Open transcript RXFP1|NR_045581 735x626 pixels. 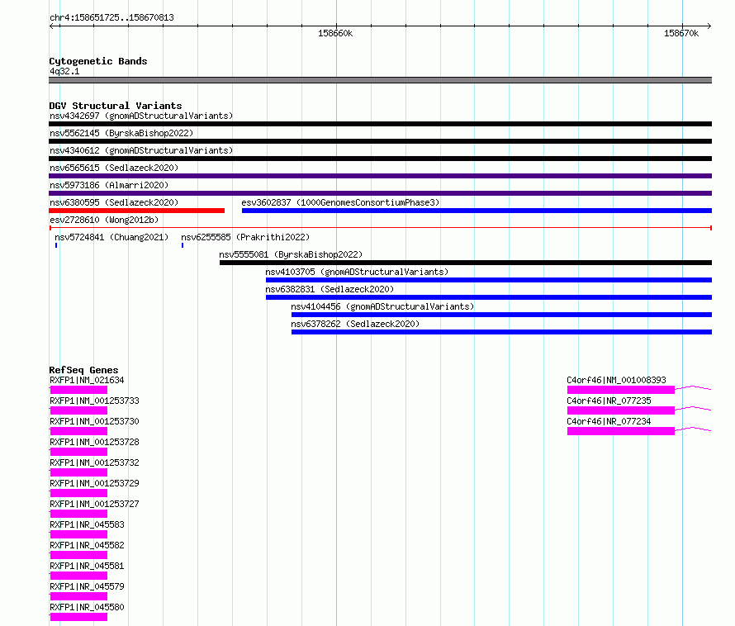[x=87, y=566]
